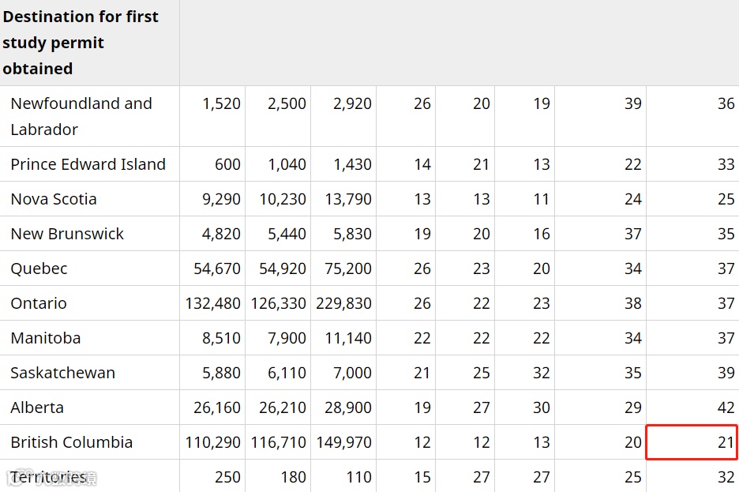
Task: Select the Manitoba row label
Action: 46,338
